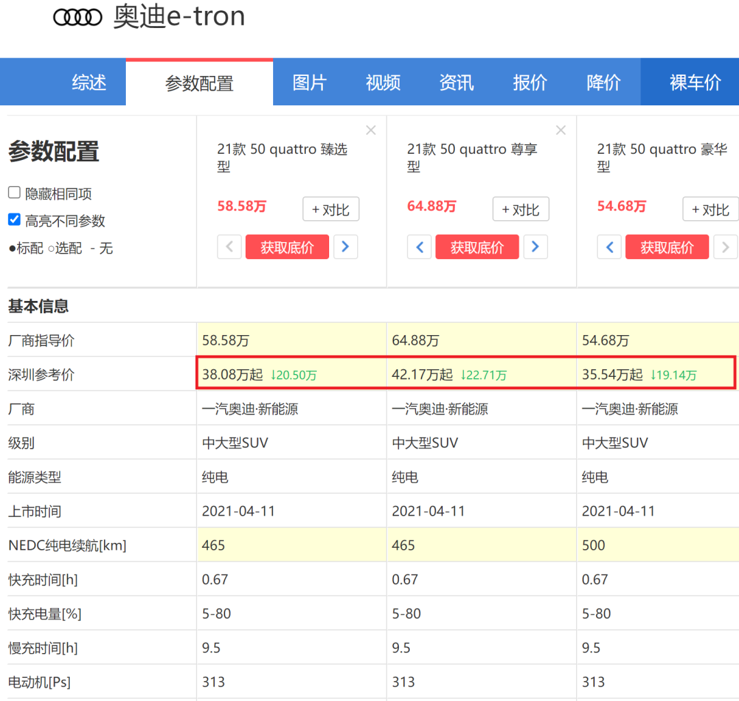Select the 参数配置 tab
This screenshot has height=701, width=739.
(199, 83)
